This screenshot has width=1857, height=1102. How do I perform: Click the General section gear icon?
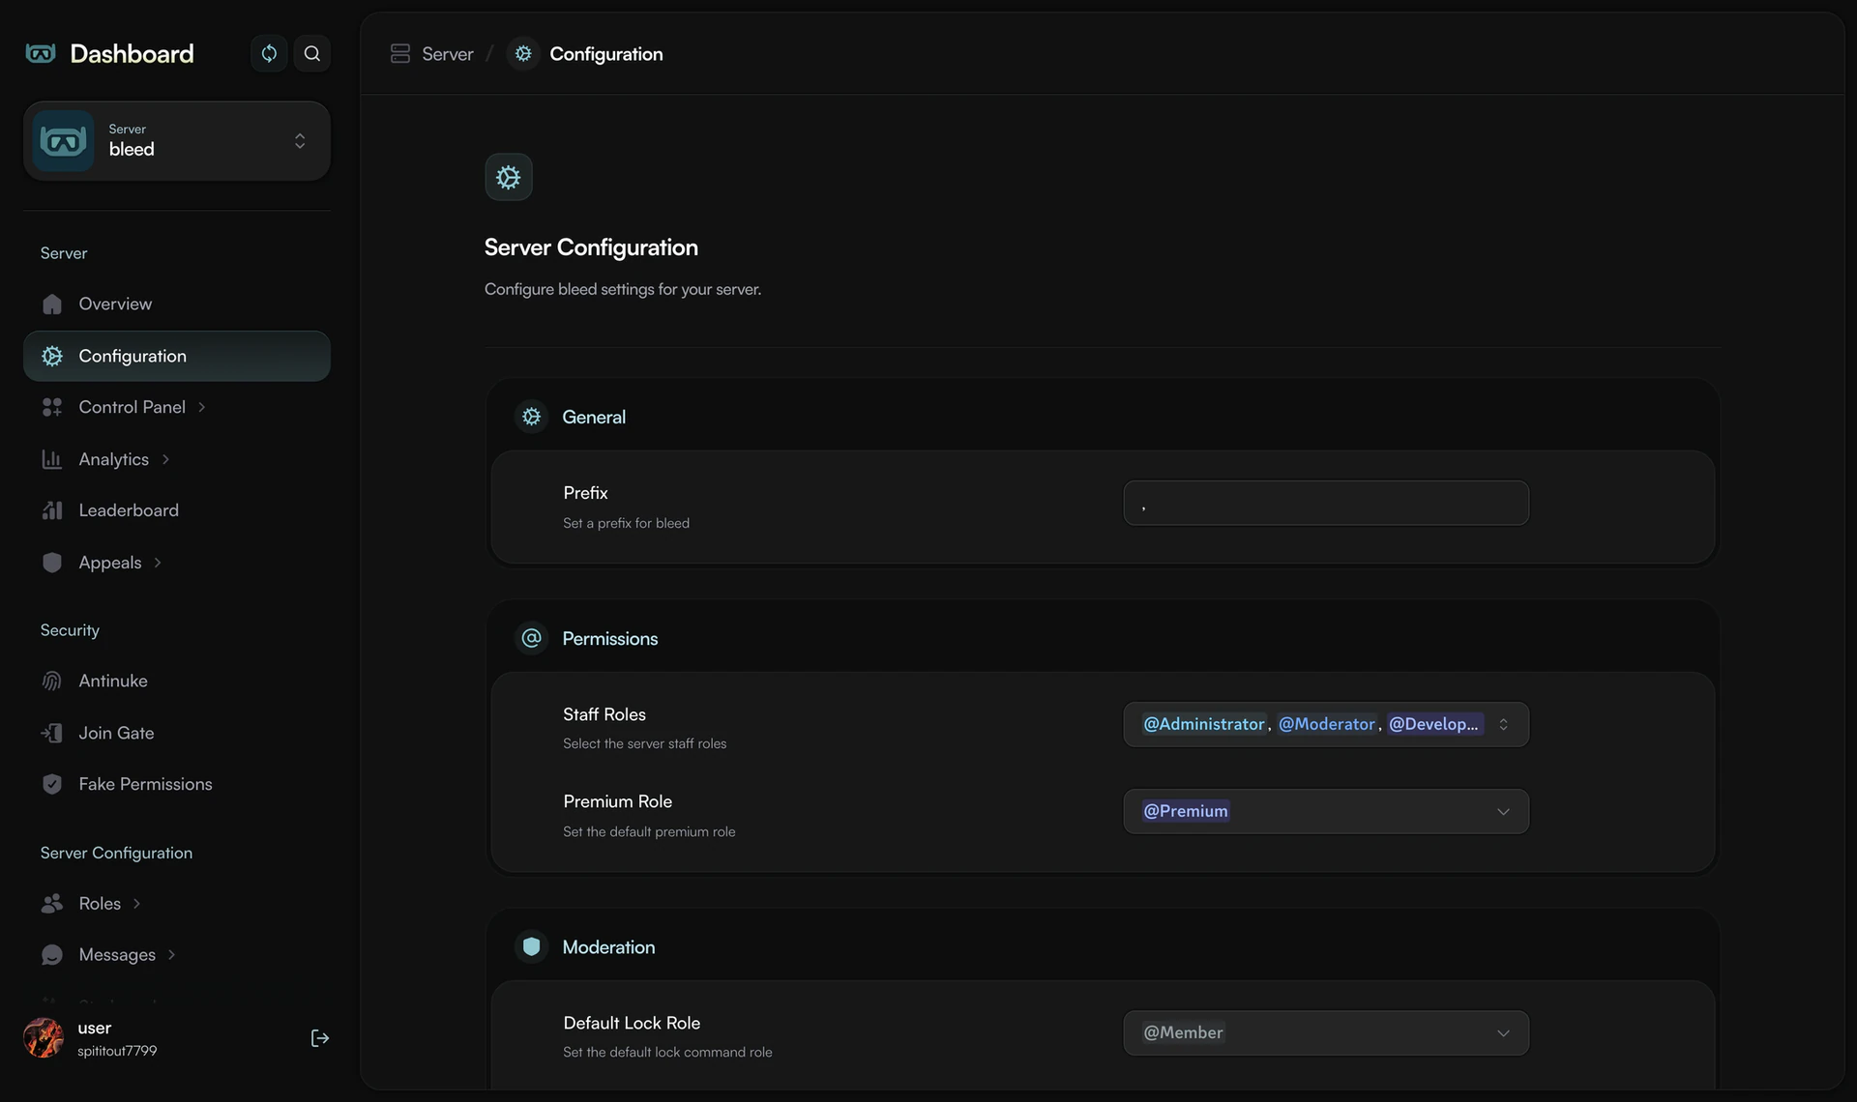[532, 417]
